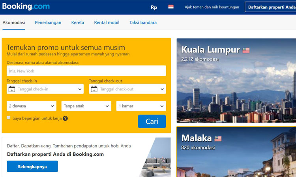The image size is (296, 177).
Task: Click the Malaysia flag beside Malaka
Action: click(x=218, y=139)
